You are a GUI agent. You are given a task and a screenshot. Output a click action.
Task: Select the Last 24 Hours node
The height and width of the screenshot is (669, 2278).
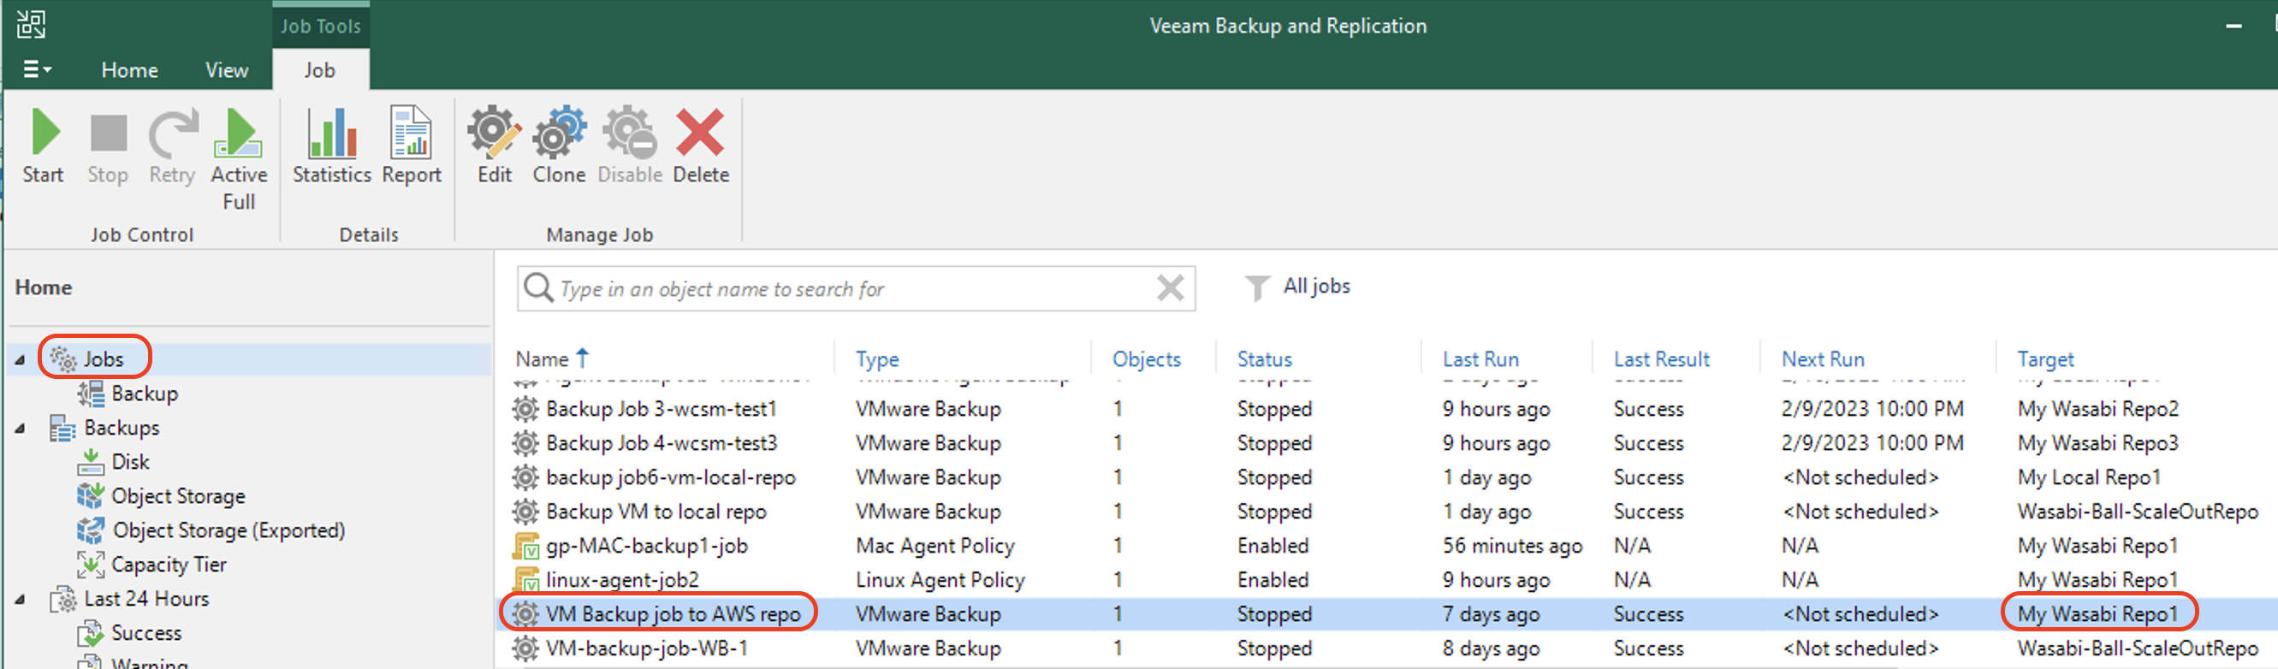click(x=146, y=599)
